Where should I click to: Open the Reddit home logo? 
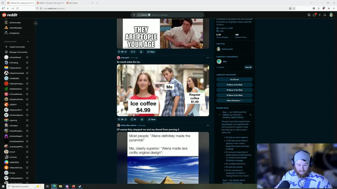pos(10,15)
